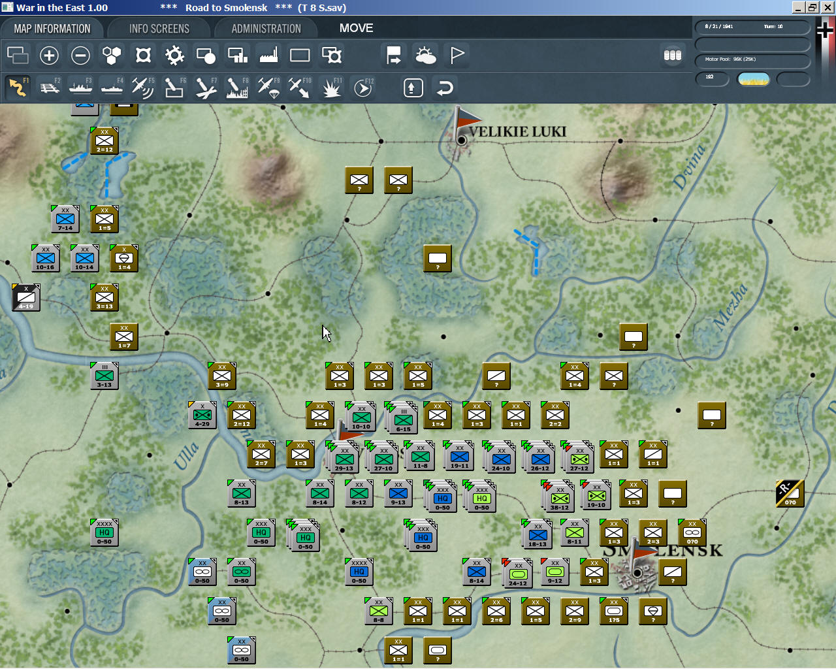Screen dimensions: 836x669
Task: Open the INFO SCREENS tab
Action: point(159,29)
